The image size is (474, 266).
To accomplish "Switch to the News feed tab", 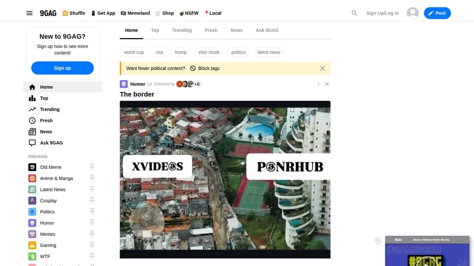I will pyautogui.click(x=237, y=30).
